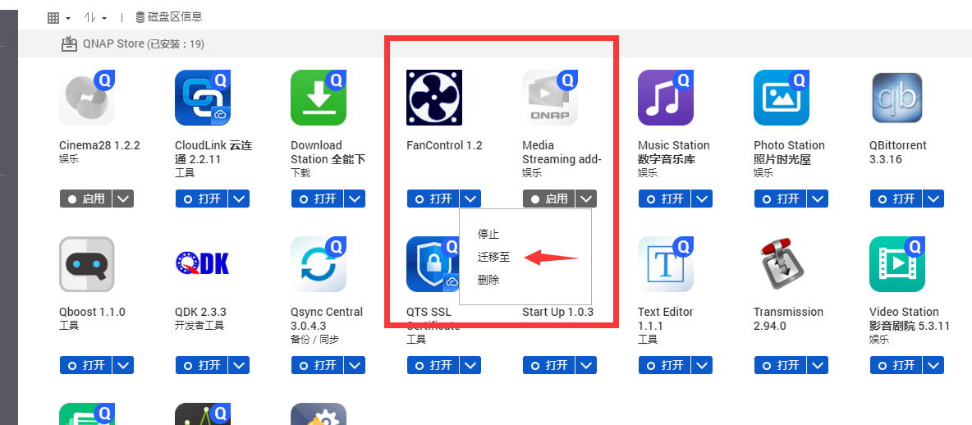972x425 pixels.
Task: Click the sort order icon
Action: (89, 18)
